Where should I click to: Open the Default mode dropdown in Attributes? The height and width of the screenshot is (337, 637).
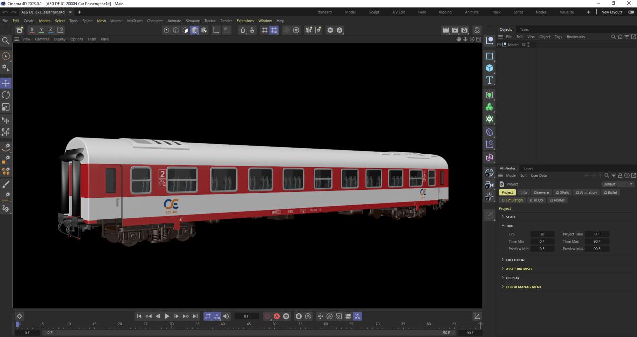point(617,184)
